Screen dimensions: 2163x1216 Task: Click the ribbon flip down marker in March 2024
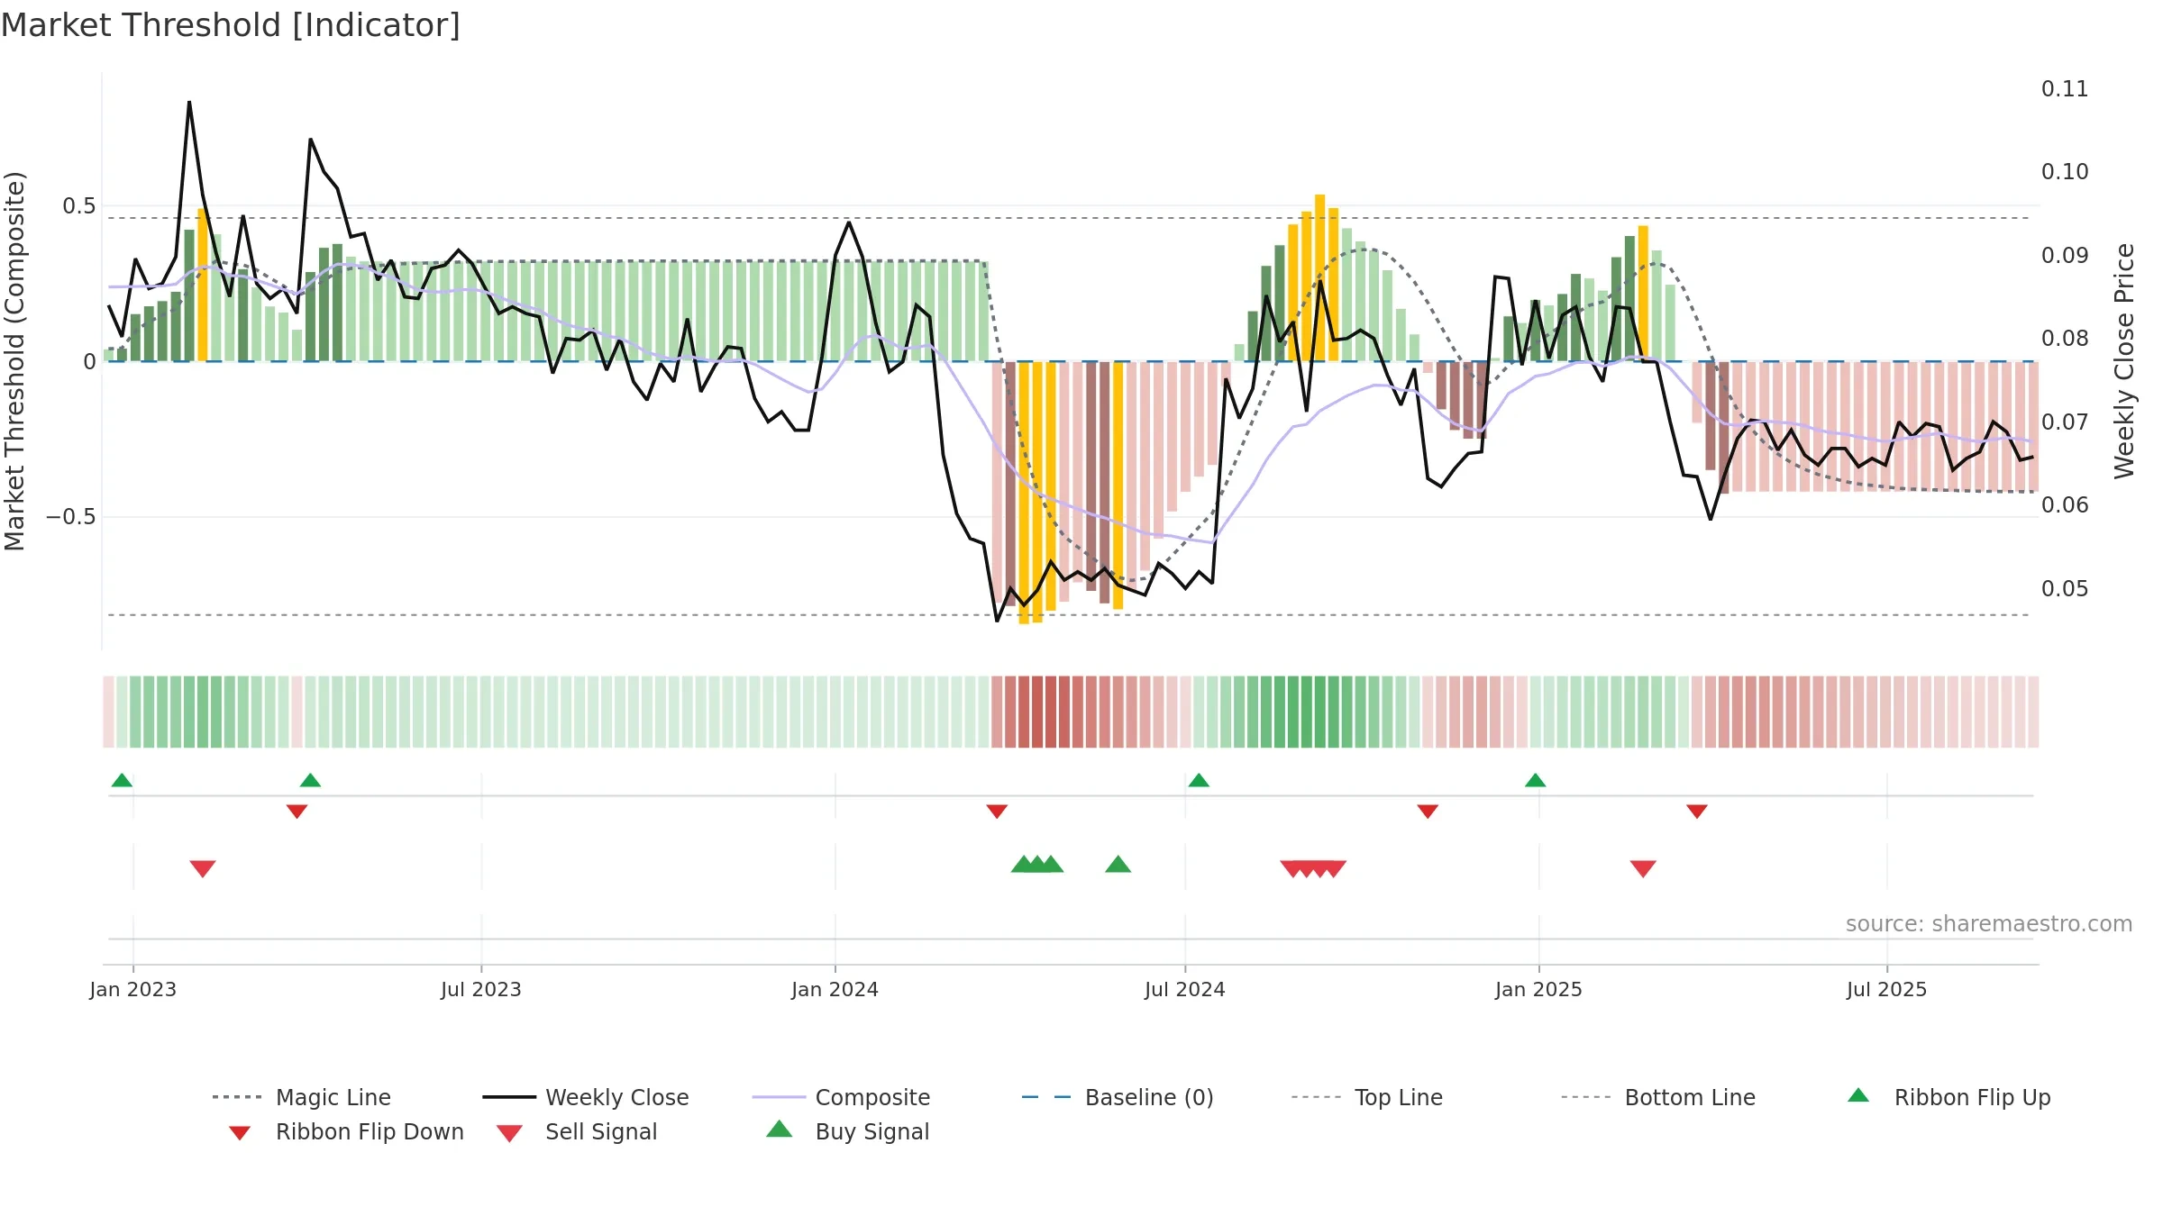tap(997, 812)
